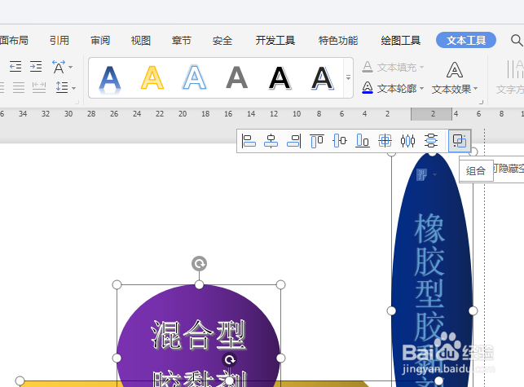The width and height of the screenshot is (524, 387).
Task: Switch to the 绘图工具 tab
Action: point(400,41)
